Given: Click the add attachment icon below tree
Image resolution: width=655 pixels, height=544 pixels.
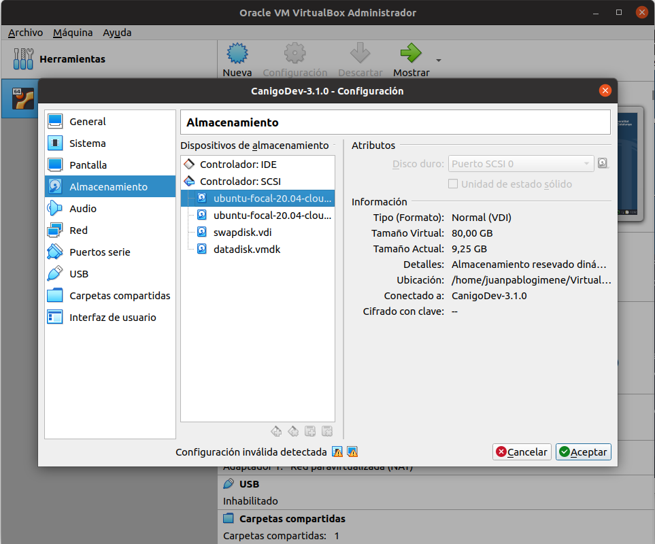Looking at the screenshot, I should pos(310,431).
